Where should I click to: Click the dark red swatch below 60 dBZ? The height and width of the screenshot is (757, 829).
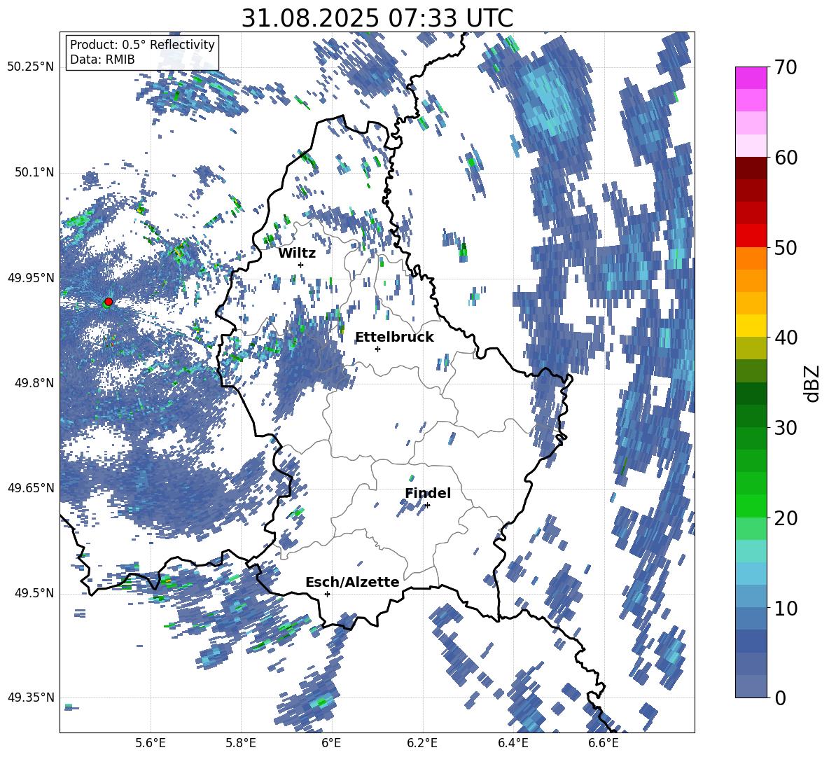(751, 168)
